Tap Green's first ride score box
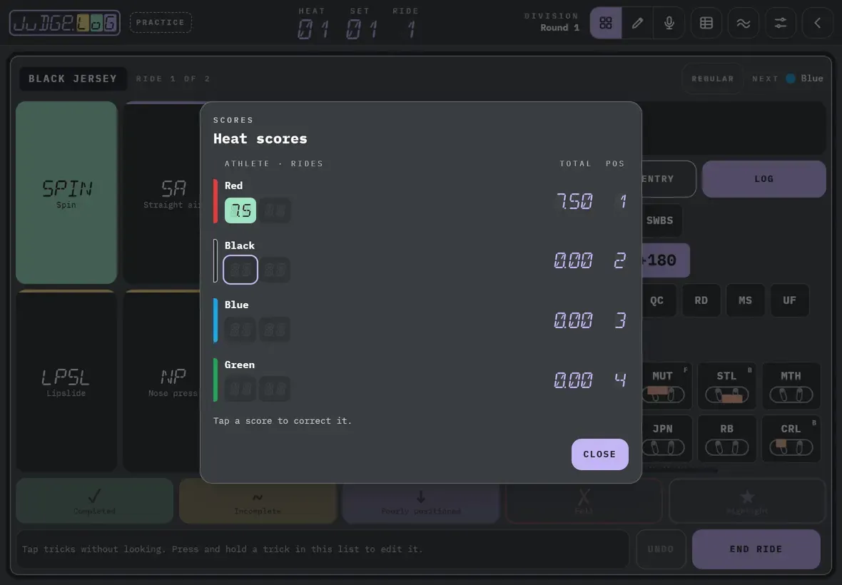The width and height of the screenshot is (842, 585). click(x=240, y=389)
